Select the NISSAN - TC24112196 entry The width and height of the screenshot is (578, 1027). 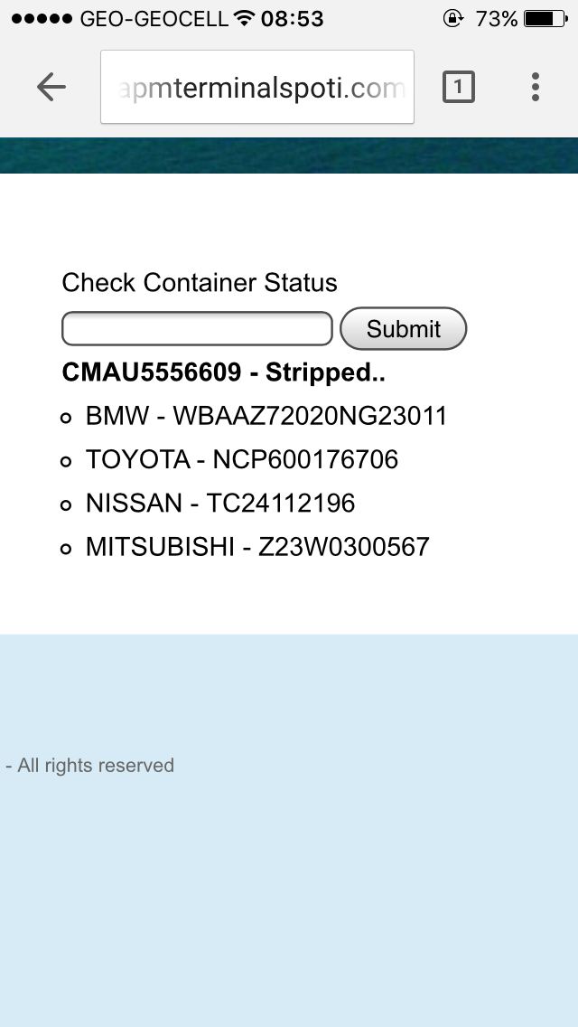pyautogui.click(x=219, y=503)
